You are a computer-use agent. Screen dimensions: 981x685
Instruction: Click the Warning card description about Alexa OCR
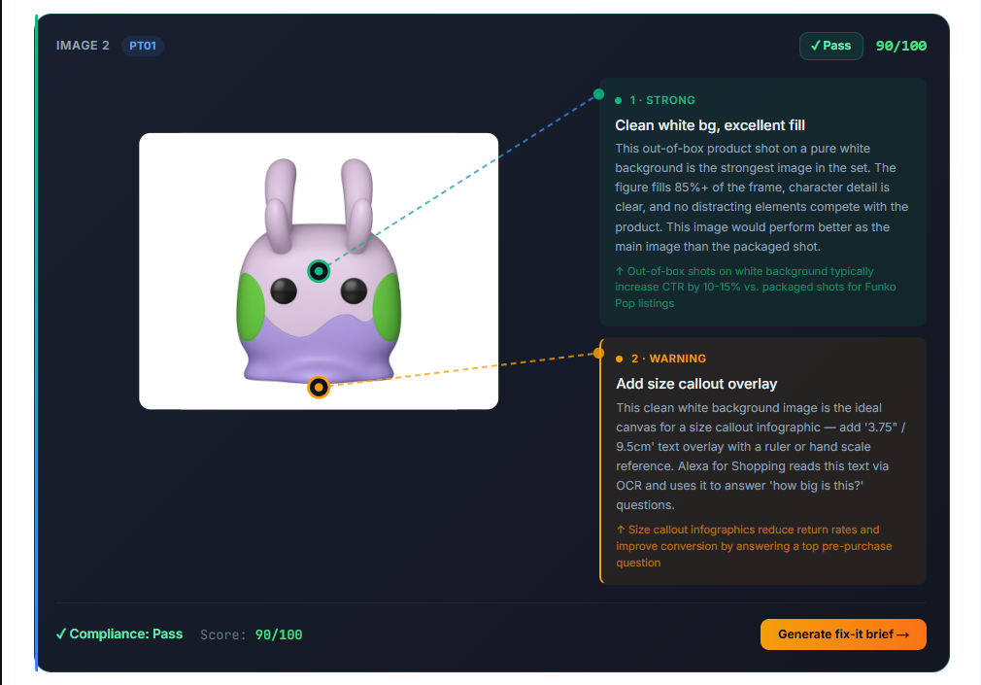(x=761, y=457)
